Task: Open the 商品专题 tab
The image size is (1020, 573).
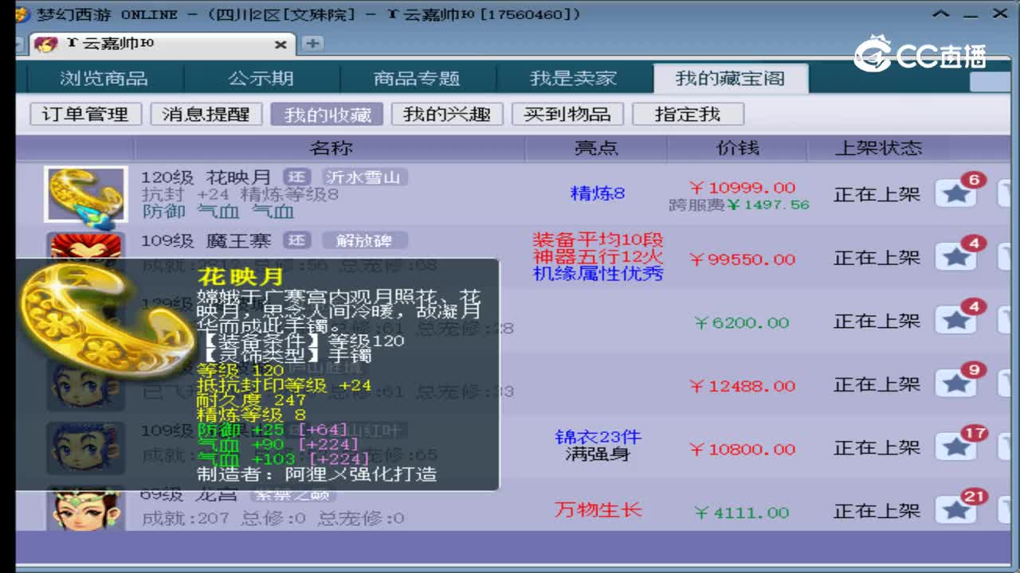Action: tap(417, 79)
